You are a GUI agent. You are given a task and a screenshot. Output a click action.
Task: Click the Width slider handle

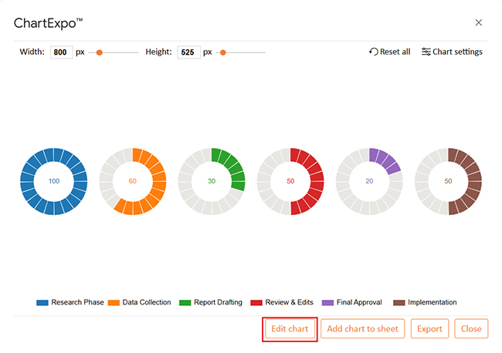100,52
